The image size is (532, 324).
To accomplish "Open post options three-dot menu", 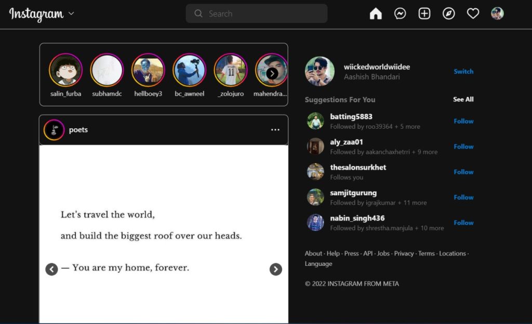I will (x=275, y=130).
